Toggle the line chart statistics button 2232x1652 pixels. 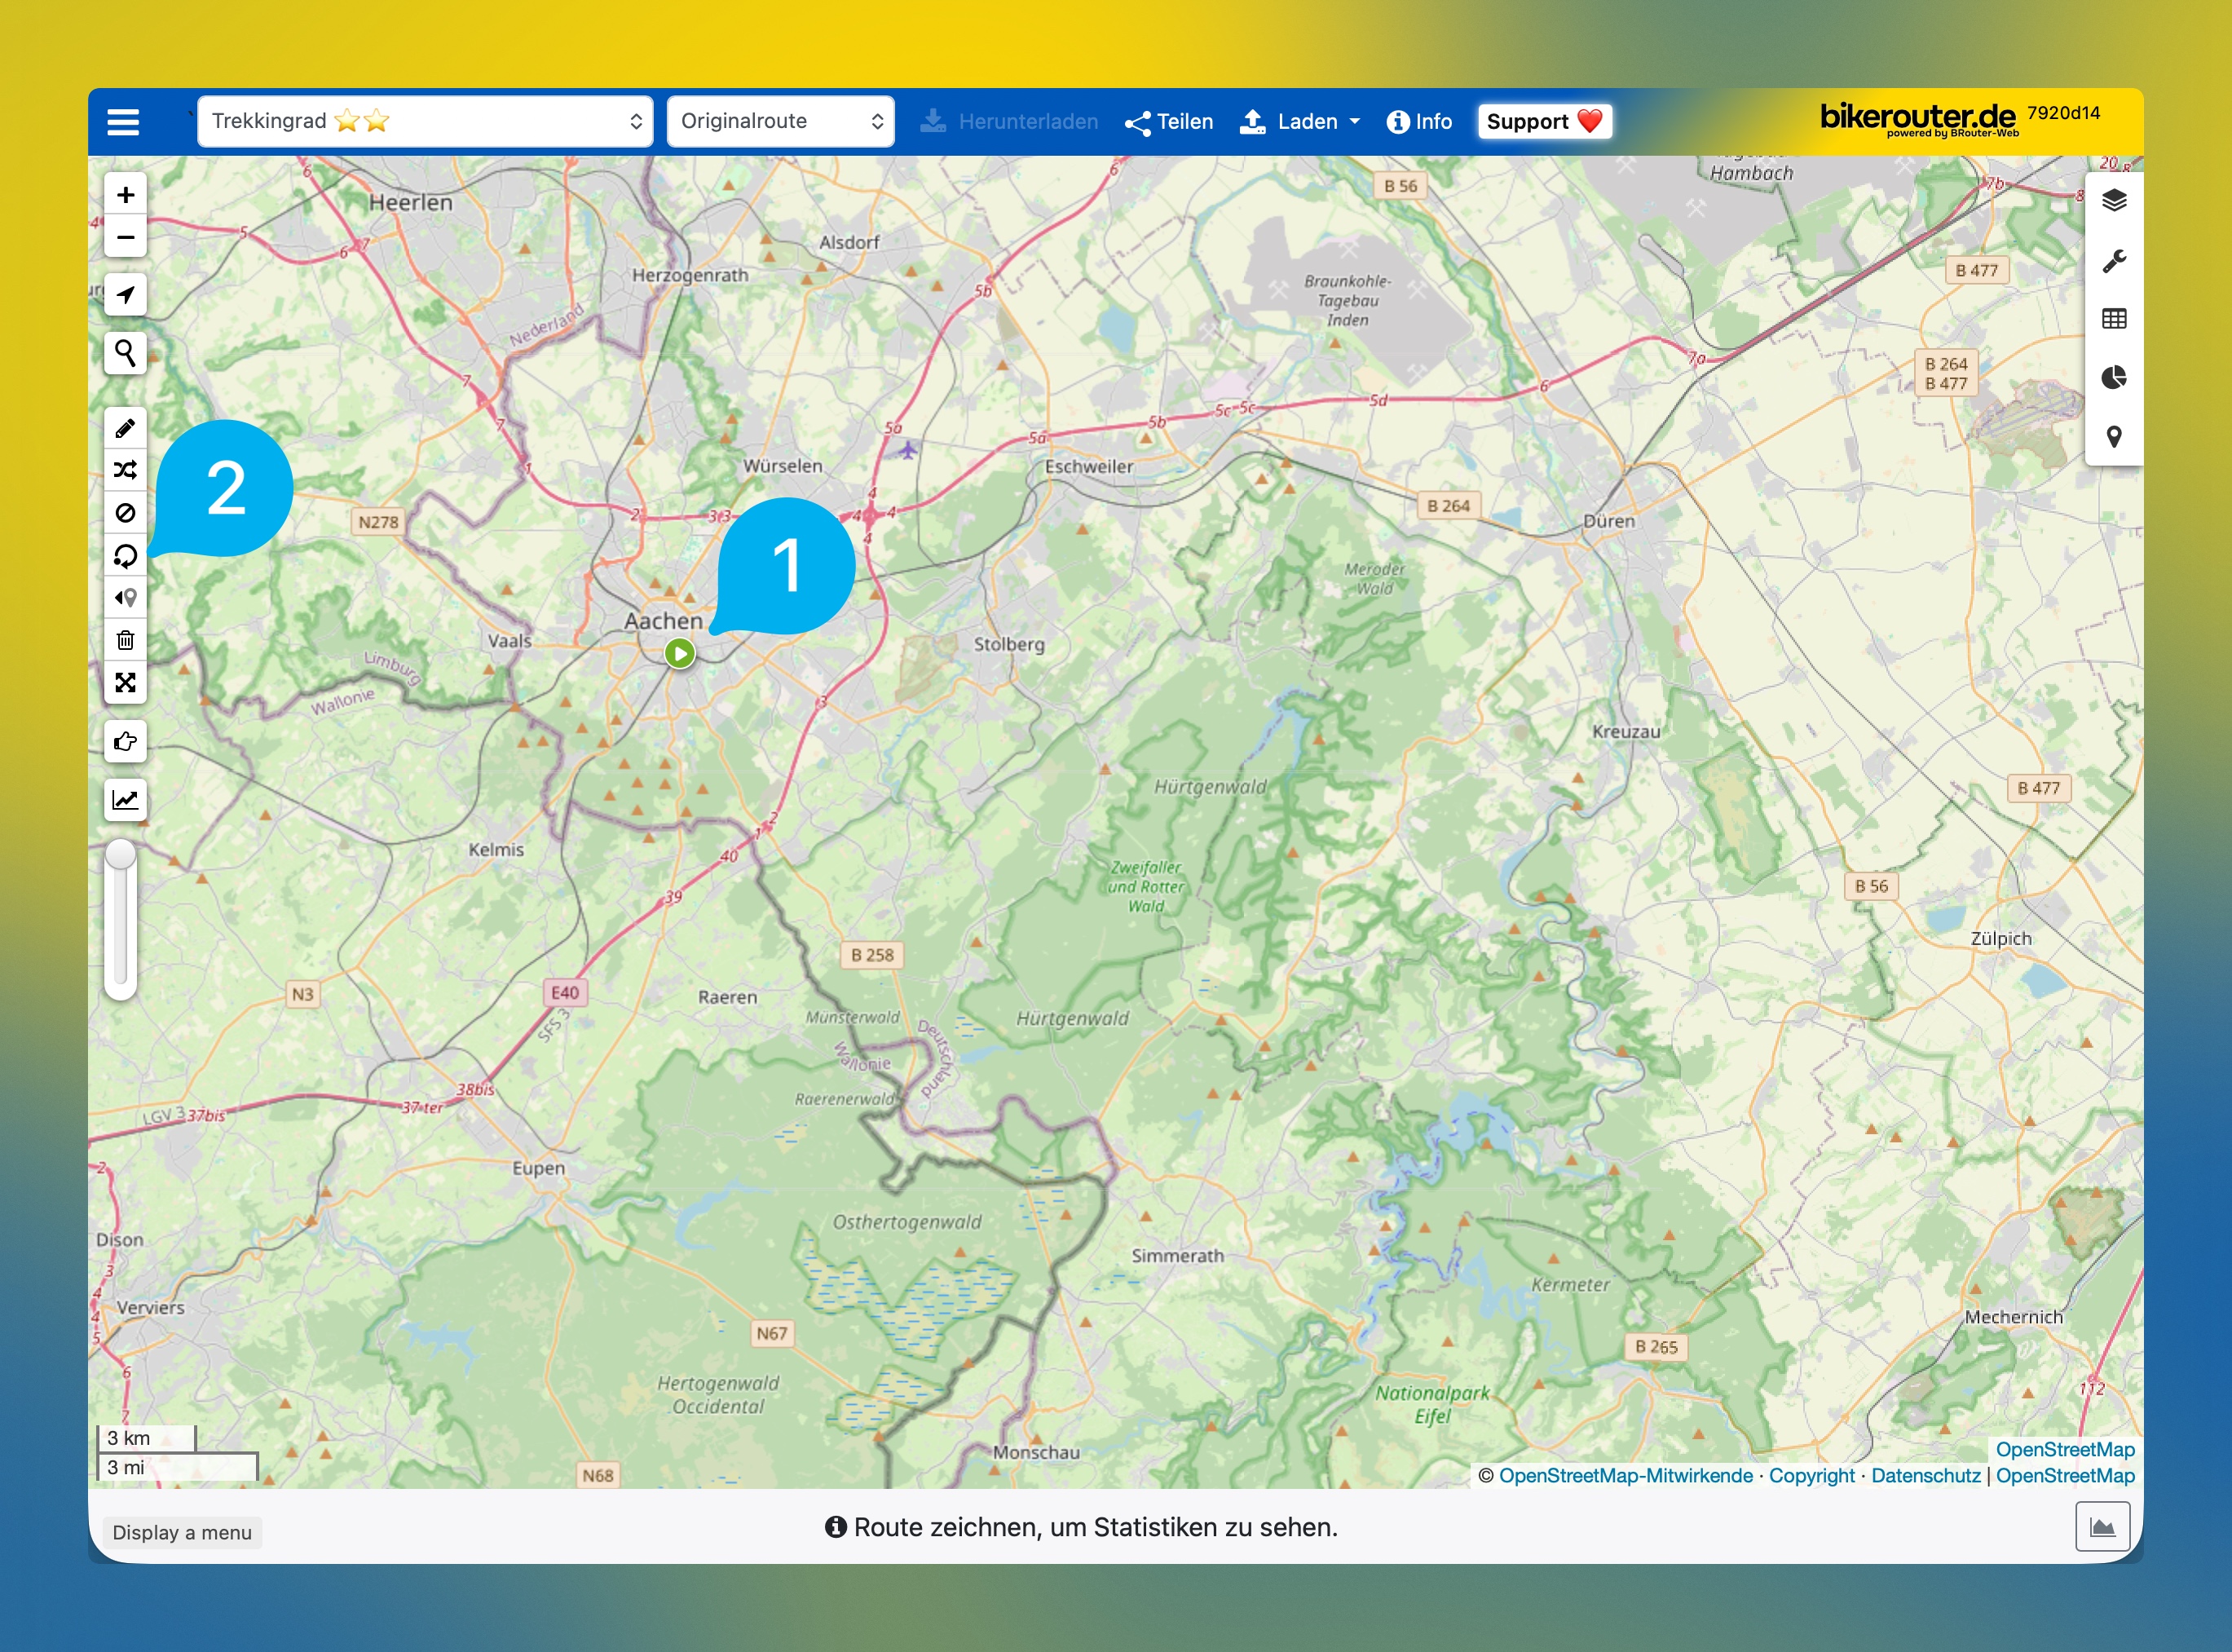click(125, 800)
